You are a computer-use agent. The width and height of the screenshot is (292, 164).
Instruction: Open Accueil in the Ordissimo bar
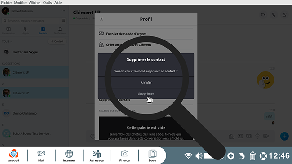[13, 155]
